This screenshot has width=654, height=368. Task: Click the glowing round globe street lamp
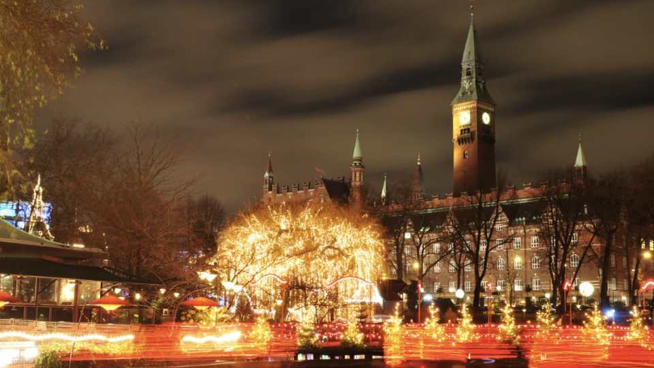[586, 289]
